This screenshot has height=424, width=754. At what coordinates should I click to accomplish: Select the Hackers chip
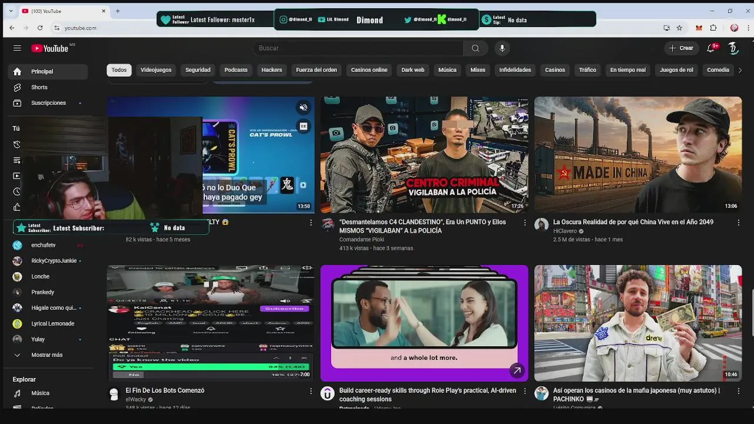click(x=272, y=70)
